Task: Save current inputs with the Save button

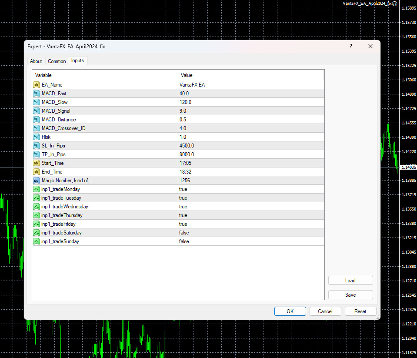Action: tap(350, 294)
